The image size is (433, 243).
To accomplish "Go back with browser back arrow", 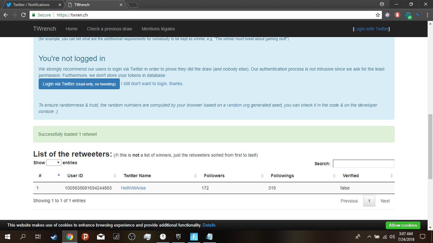I will pos(5,15).
